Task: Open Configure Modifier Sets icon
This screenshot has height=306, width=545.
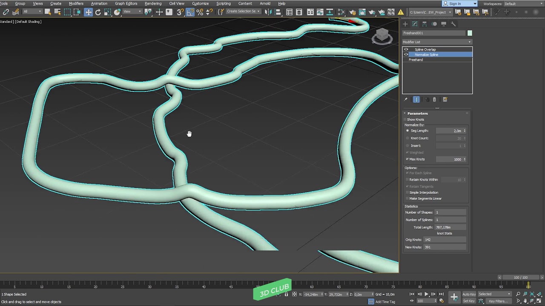Action: (445, 99)
